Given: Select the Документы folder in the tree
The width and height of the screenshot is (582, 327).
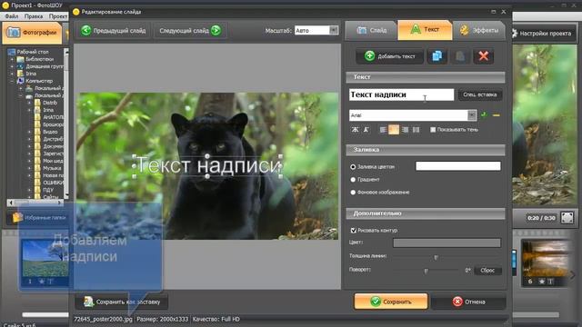Looking at the screenshot, I should (54, 146).
